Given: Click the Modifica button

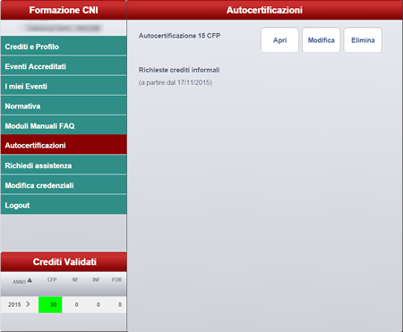Looking at the screenshot, I should pyautogui.click(x=322, y=40).
